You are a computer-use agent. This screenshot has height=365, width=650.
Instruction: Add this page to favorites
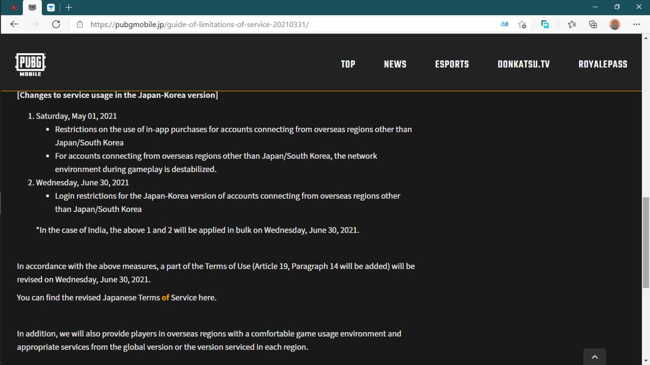522,24
